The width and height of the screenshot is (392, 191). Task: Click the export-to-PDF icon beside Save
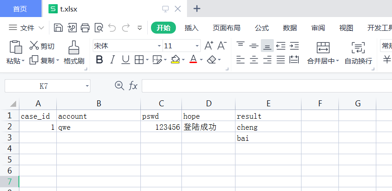point(72,28)
